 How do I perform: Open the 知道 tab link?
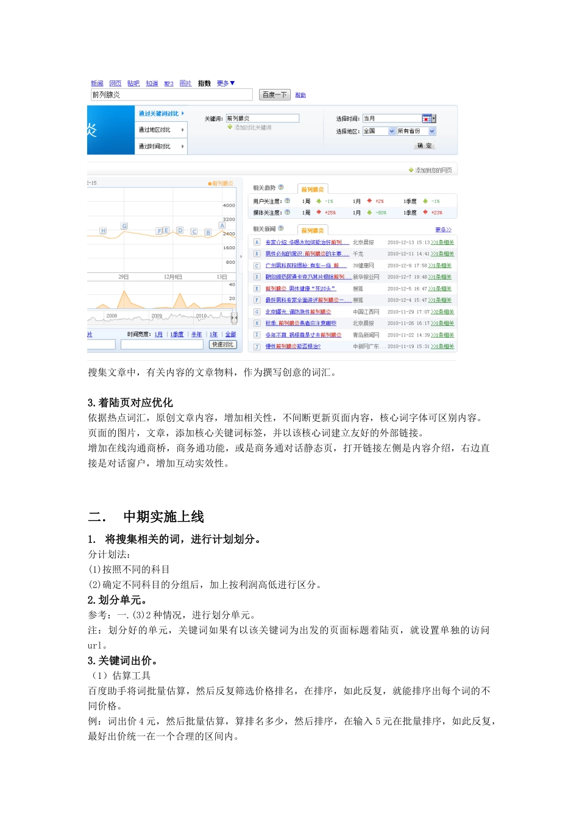pyautogui.click(x=152, y=83)
